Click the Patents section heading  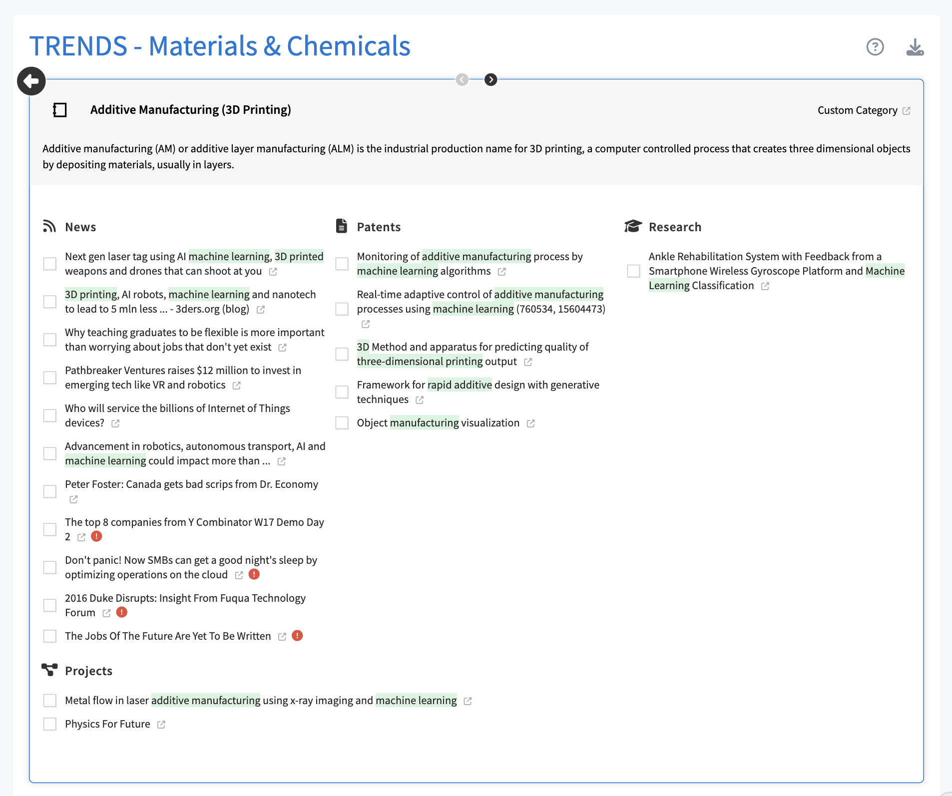379,227
